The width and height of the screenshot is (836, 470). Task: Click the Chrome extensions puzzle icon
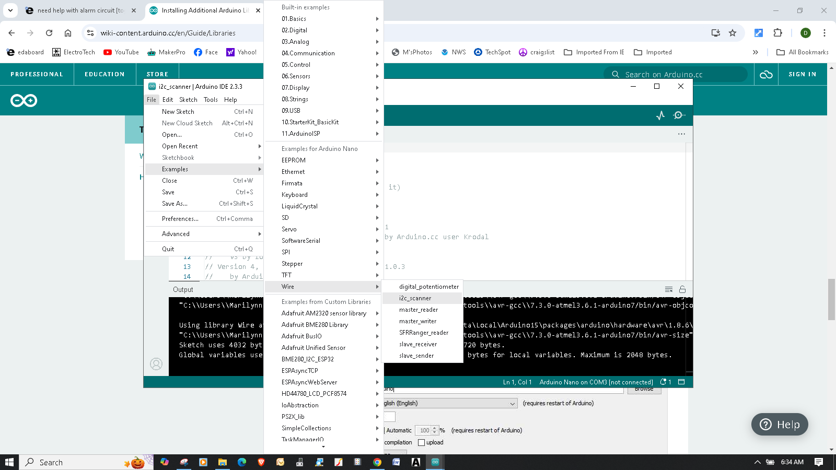(x=777, y=33)
